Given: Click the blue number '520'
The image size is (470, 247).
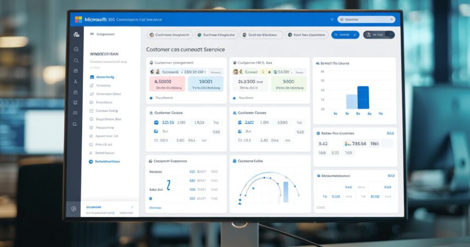Looking at the screenshot, I should point(192,181).
